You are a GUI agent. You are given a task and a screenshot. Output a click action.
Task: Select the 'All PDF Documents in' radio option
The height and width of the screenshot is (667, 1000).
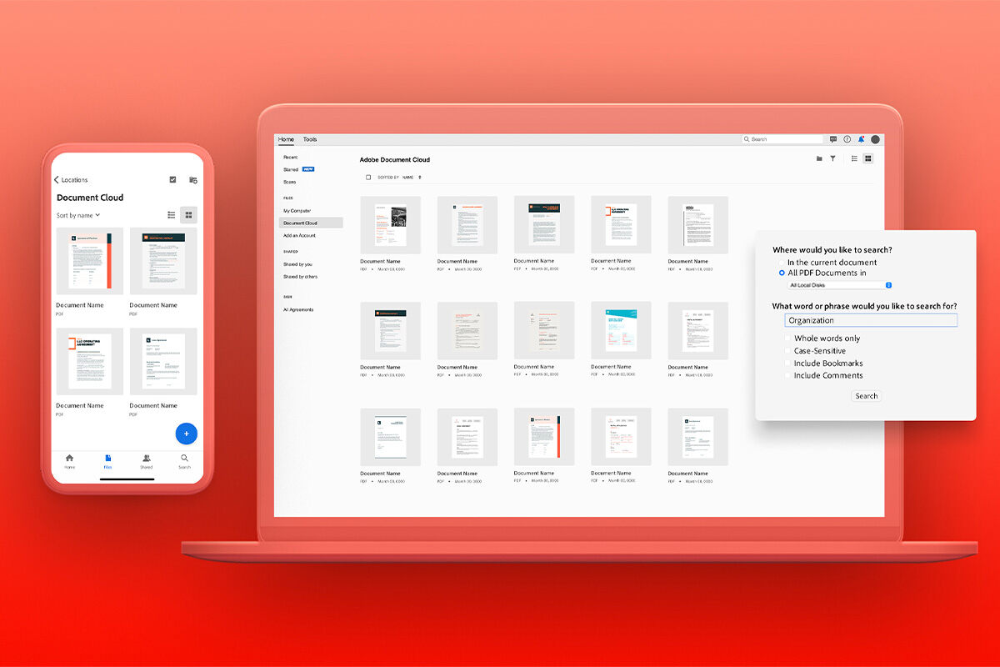(782, 273)
